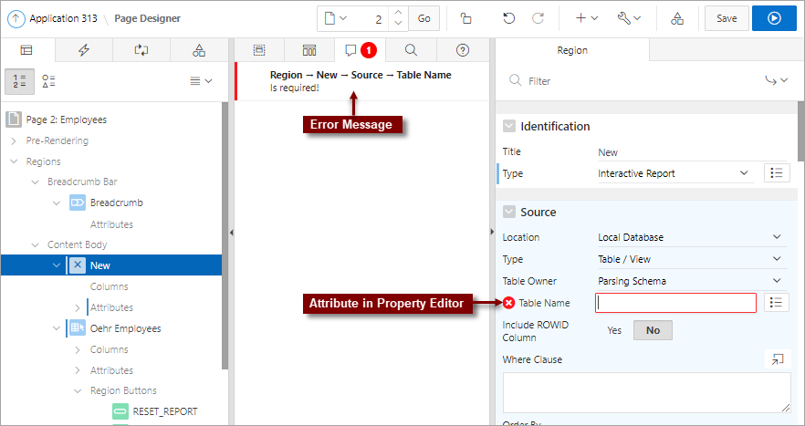Open the Component View tab
The image size is (805, 426).
[x=309, y=50]
